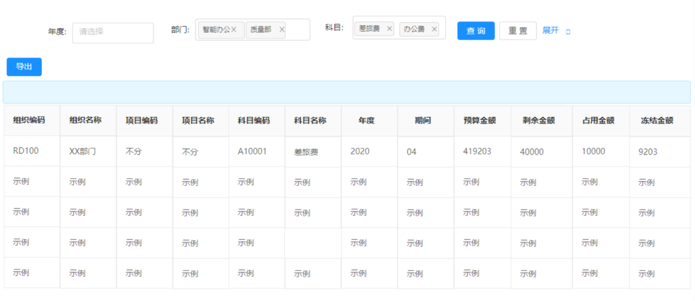Click the 重置 reset button
Screen dimensions: 695x301
click(x=517, y=31)
